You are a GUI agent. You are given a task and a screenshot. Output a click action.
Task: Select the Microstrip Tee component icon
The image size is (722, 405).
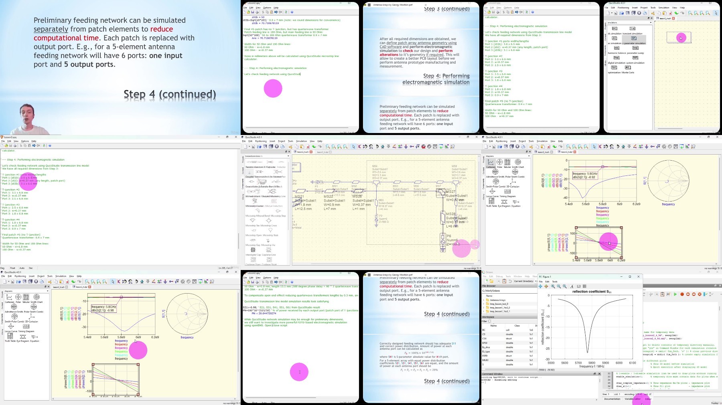click(253, 220)
